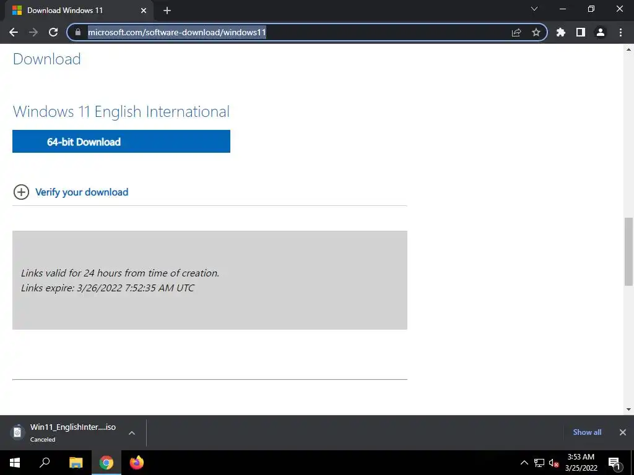Click the Verify your download link
The height and width of the screenshot is (475, 634).
point(82,192)
